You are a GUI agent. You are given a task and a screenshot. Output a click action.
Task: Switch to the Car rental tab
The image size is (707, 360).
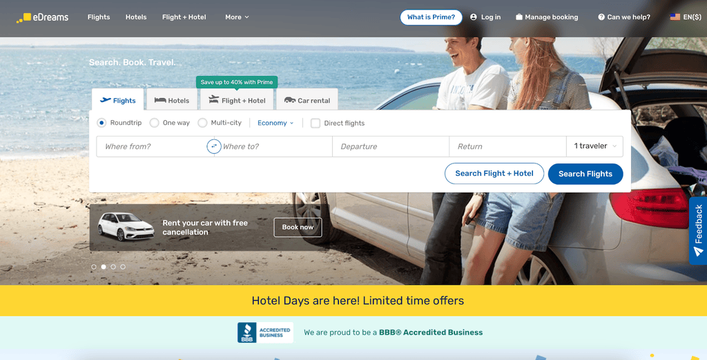307,100
